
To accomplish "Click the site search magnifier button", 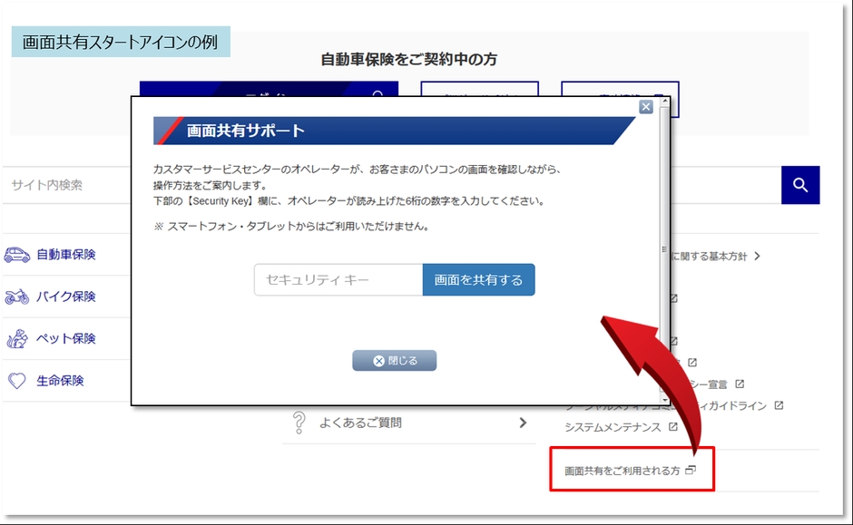I will pos(800,185).
